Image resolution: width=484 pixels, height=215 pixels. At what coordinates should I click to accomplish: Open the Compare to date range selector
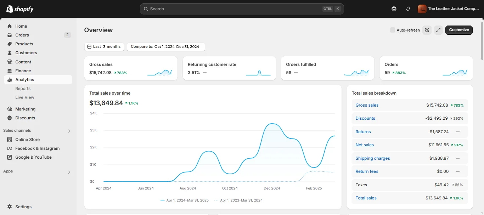166,47
